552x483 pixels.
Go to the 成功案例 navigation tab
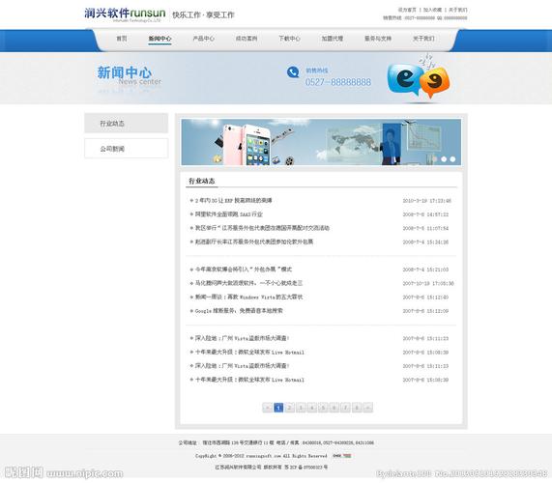coord(247,39)
